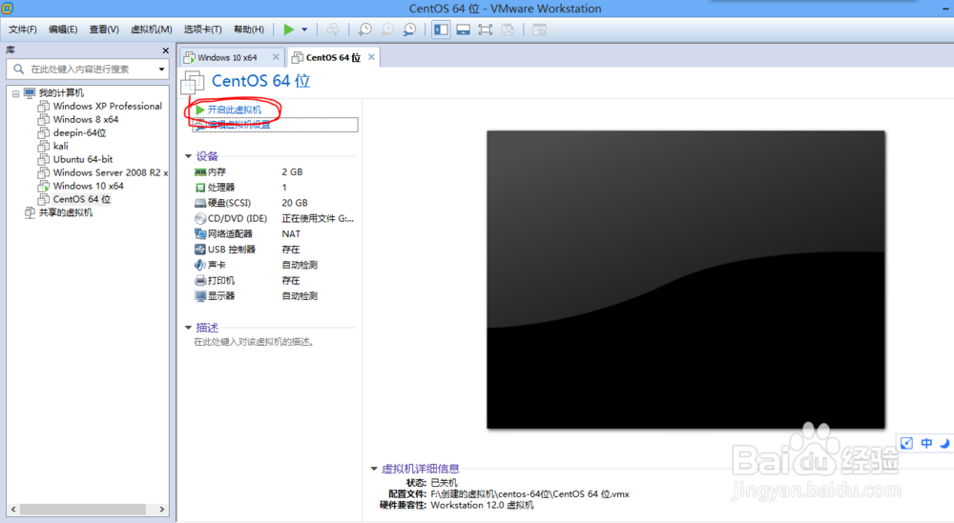Open the 虚拟机(M) menu
The width and height of the screenshot is (954, 523).
tap(152, 30)
